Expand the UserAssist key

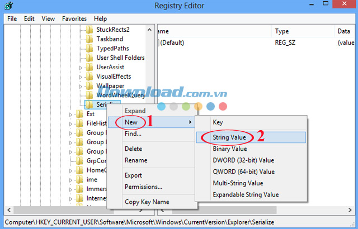click(x=81, y=68)
